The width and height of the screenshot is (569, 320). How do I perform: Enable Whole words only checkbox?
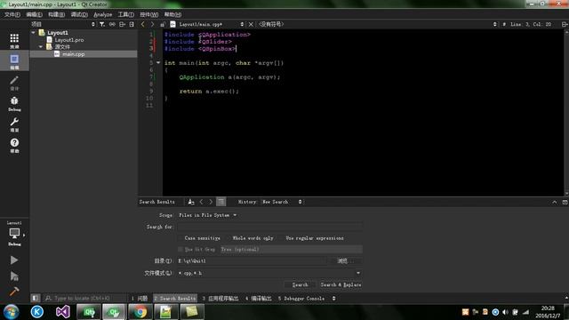click(x=228, y=238)
